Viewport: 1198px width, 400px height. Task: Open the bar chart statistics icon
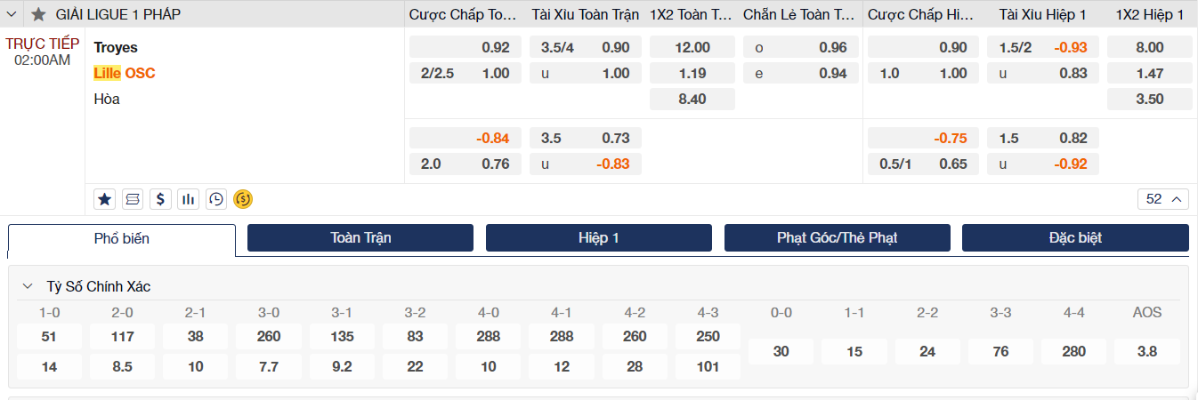coord(188,199)
